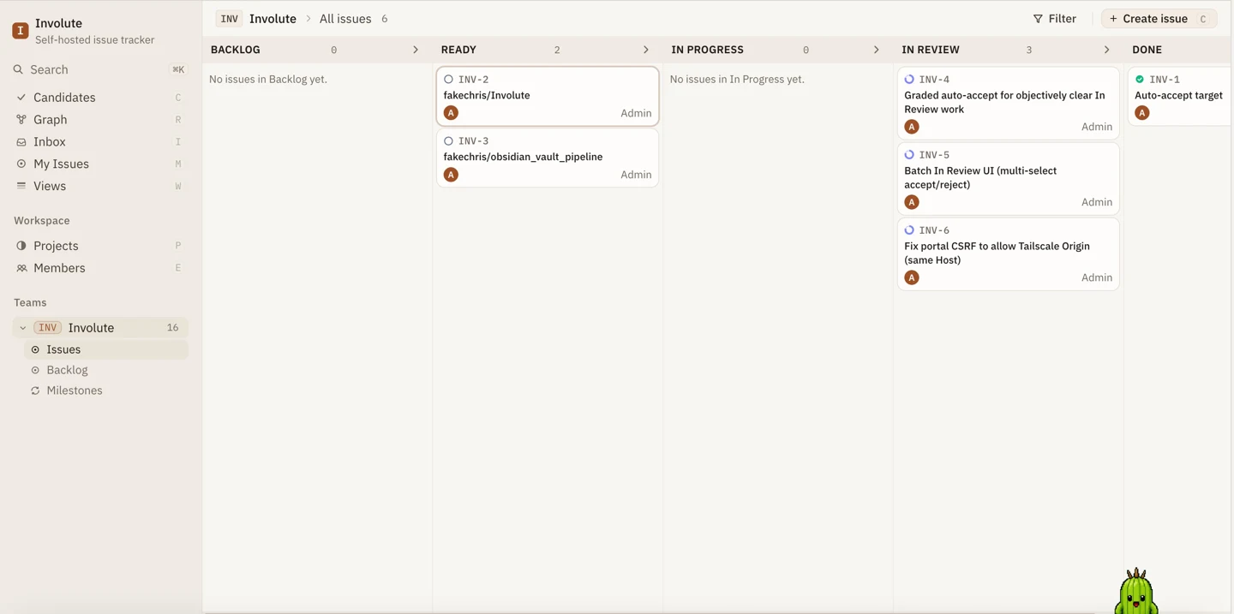Click the INV-2 ready status circle
This screenshot has height=614, width=1234.
(448, 80)
